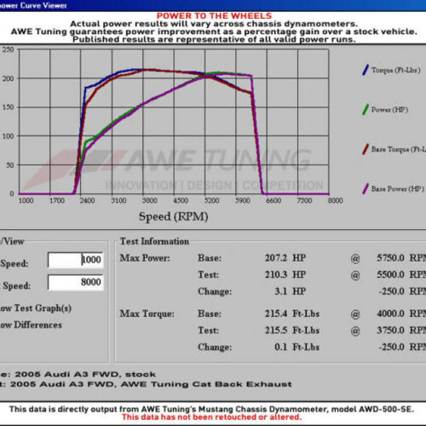Click the Max Power: label

tap(145, 258)
